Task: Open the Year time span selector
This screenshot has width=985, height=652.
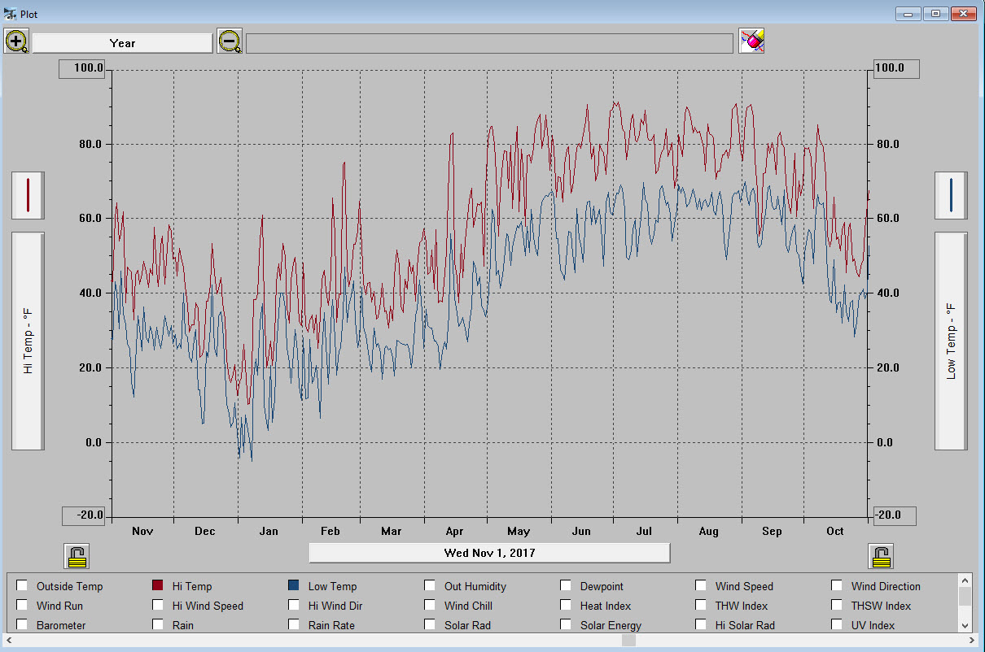Action: pos(122,43)
